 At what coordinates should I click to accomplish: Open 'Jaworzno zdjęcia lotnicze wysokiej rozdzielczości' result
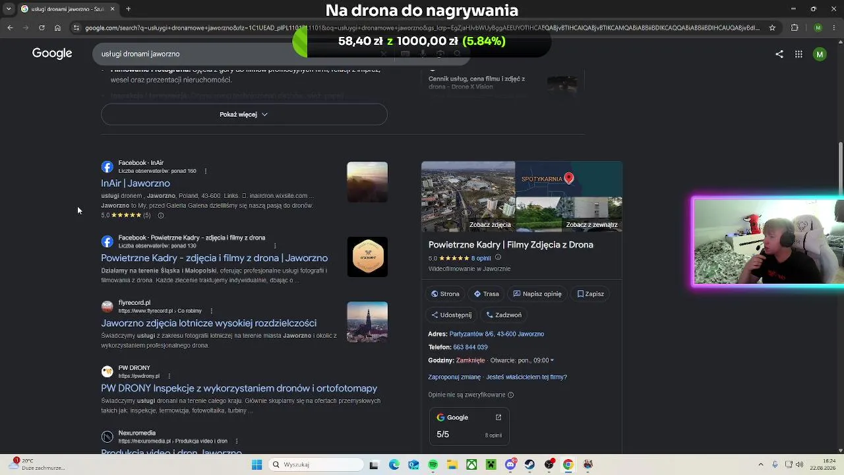click(208, 323)
